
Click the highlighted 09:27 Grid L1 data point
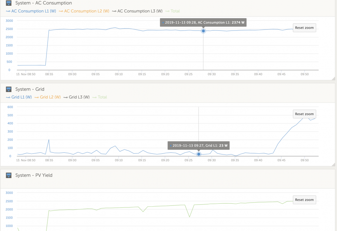point(199,154)
